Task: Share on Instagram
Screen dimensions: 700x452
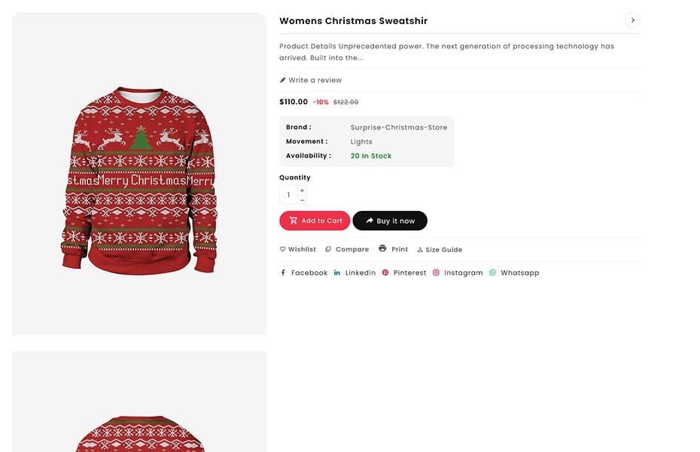Action: [x=458, y=273]
